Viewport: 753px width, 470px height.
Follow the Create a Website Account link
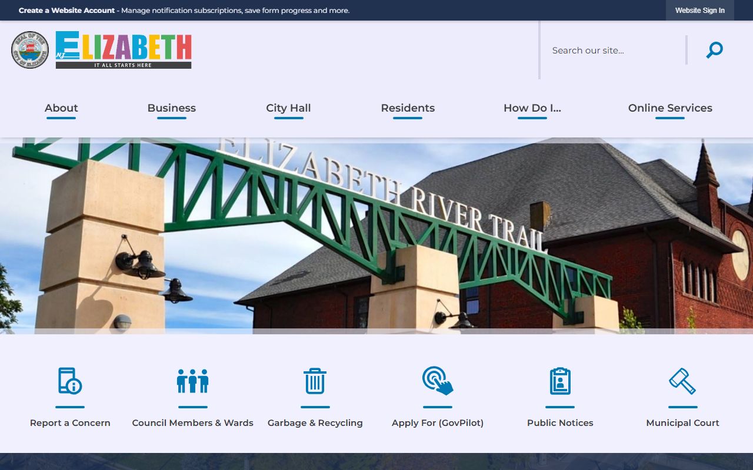click(66, 11)
